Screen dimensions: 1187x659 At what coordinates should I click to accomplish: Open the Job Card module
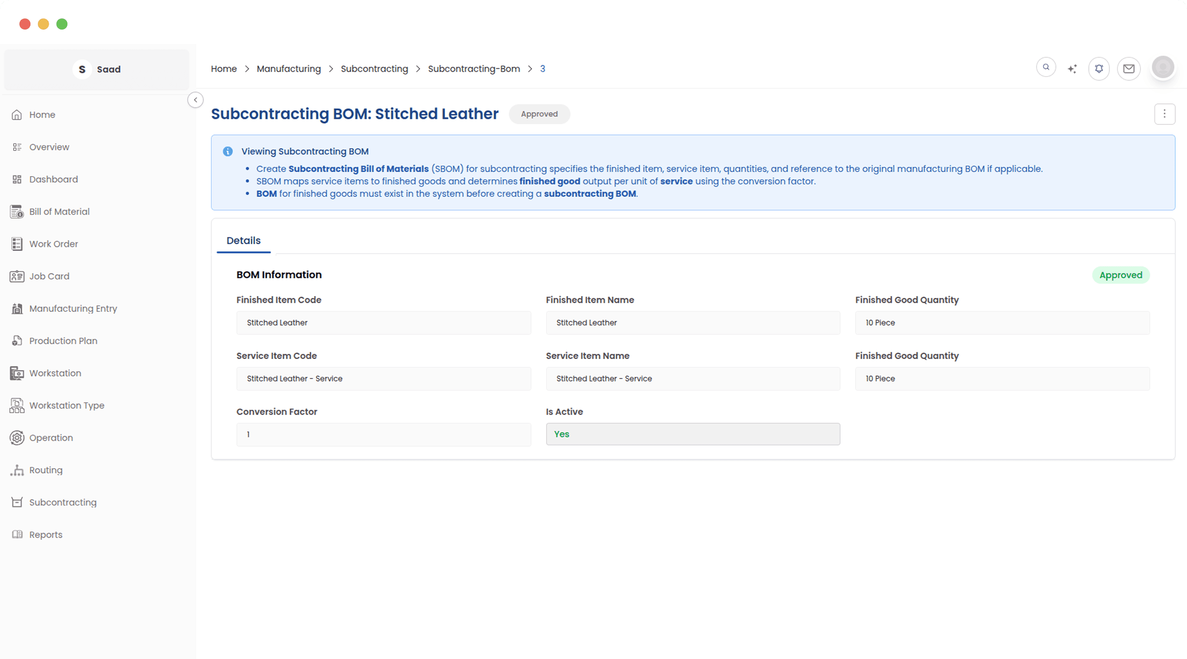tap(49, 276)
